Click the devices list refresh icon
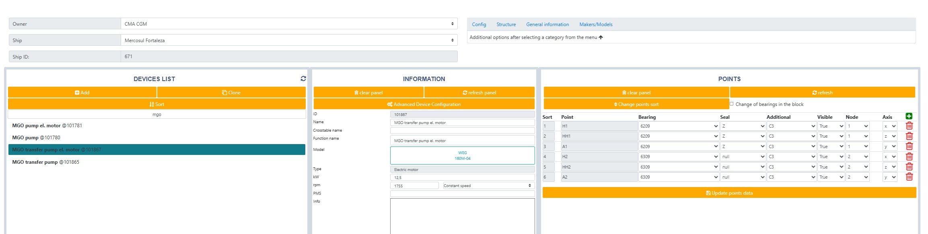The image size is (928, 234). (303, 79)
